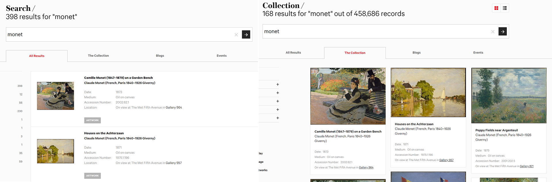Open All Results tab in right Collection panel
Screen dimensions: 552x182
pos(293,52)
